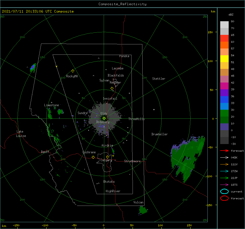Click the bright green 30-20 dBZ color band
The width and height of the screenshot is (245, 229).
tap(224, 113)
